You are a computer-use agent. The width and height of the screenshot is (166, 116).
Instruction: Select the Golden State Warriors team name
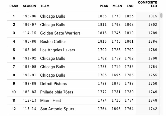60,33
